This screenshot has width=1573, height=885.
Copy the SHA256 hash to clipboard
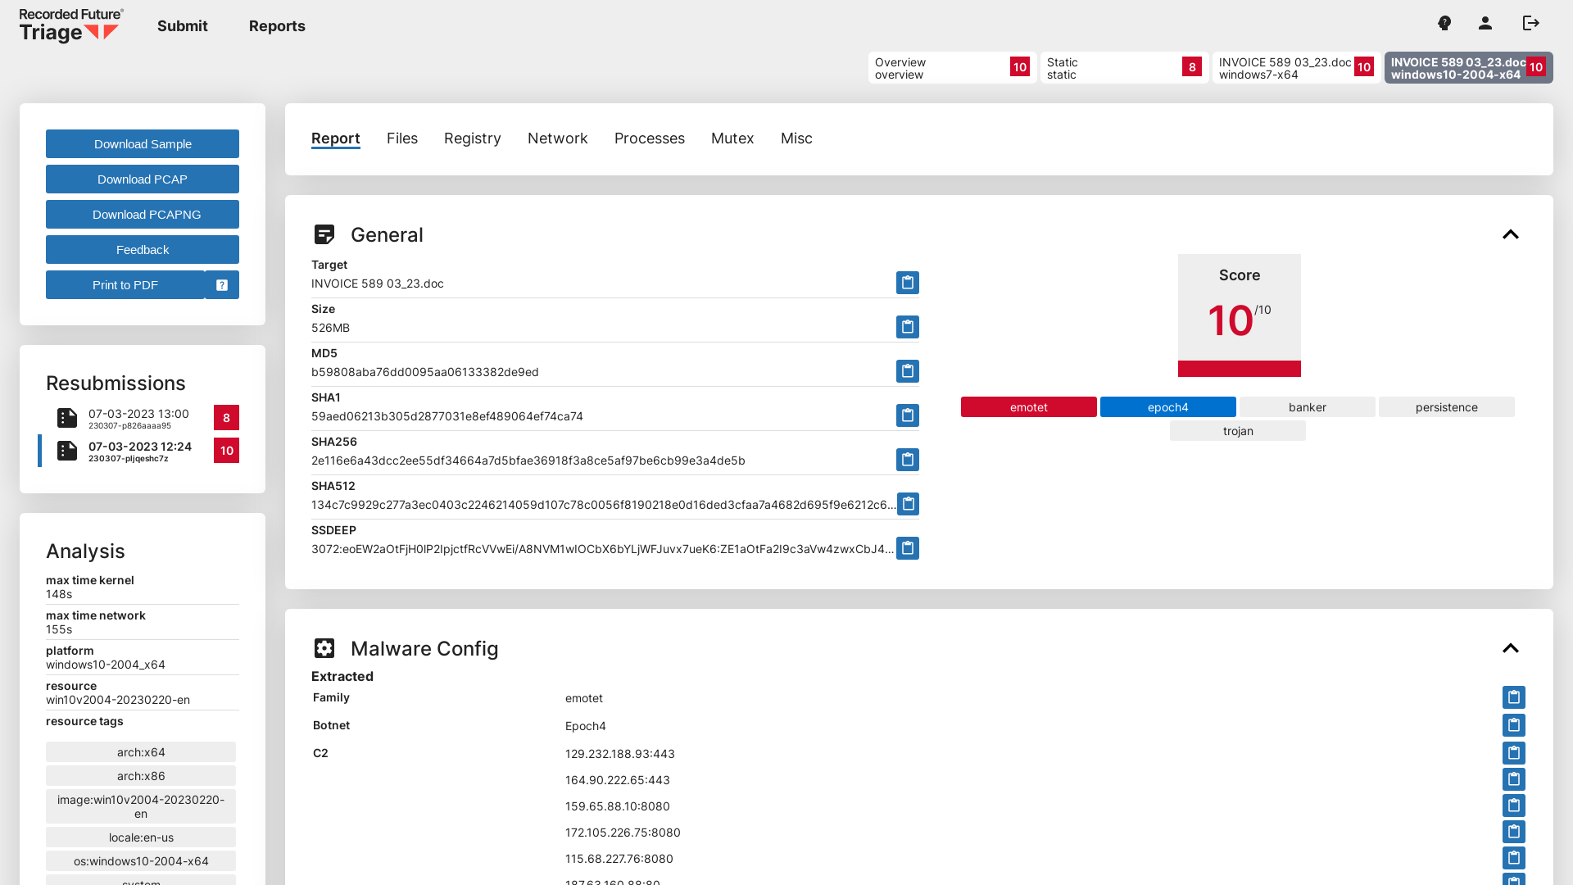[x=907, y=460]
